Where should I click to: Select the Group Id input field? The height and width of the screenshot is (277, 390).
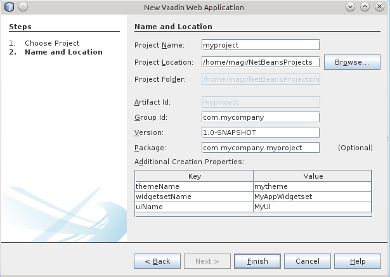261,117
